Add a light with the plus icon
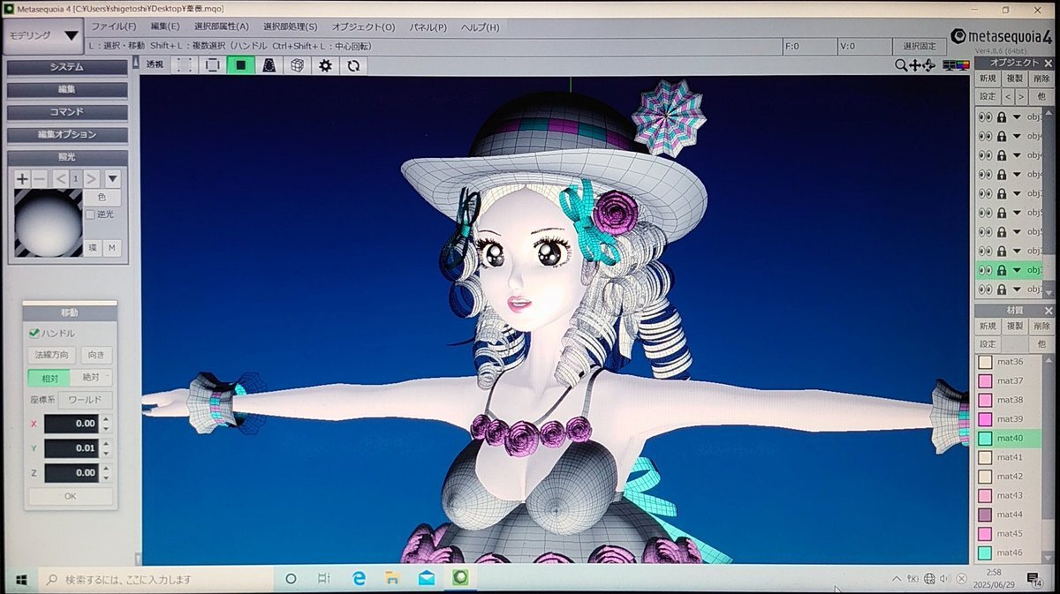Screen dimensions: 1060x594 [x=22, y=178]
